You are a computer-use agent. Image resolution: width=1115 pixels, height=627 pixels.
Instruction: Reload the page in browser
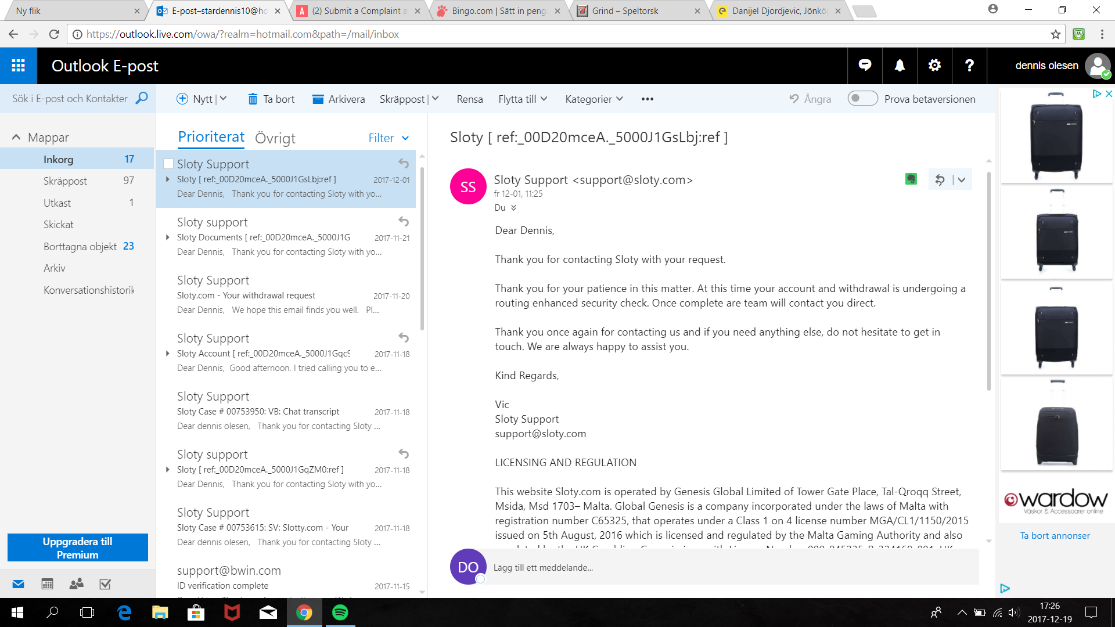click(54, 34)
